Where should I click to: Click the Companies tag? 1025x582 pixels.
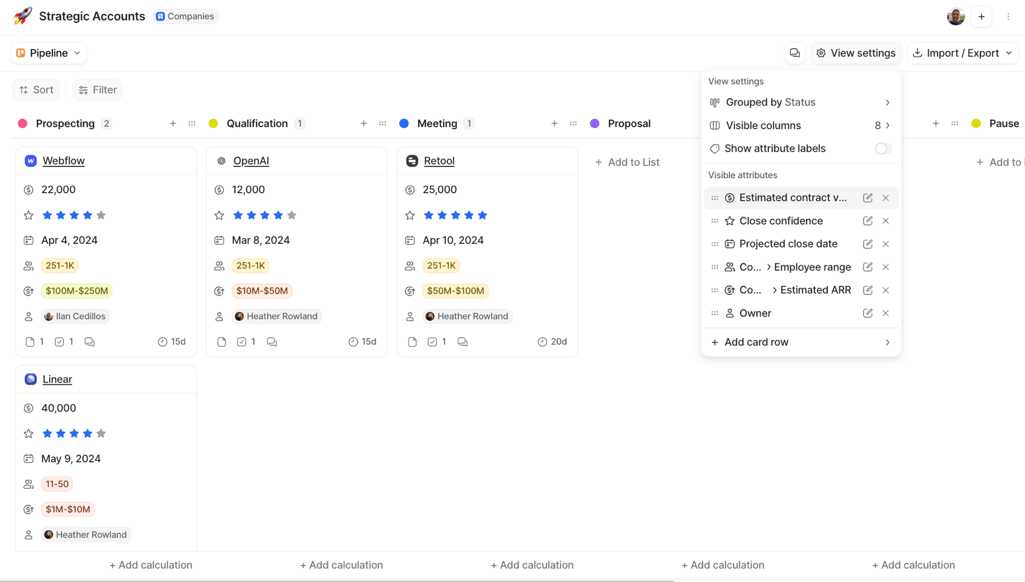tap(185, 16)
